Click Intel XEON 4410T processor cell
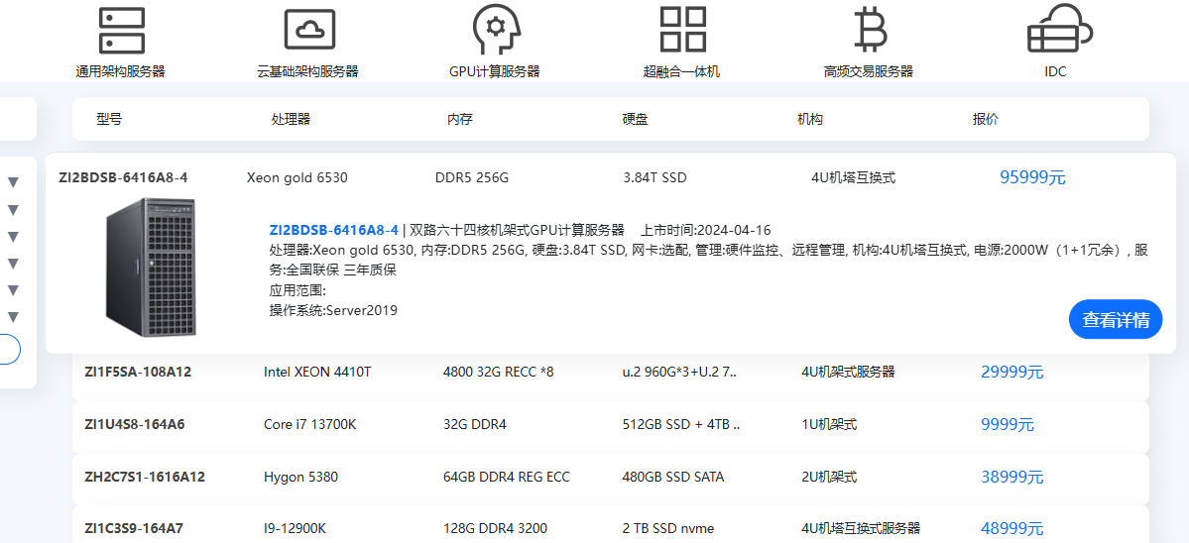 317,372
